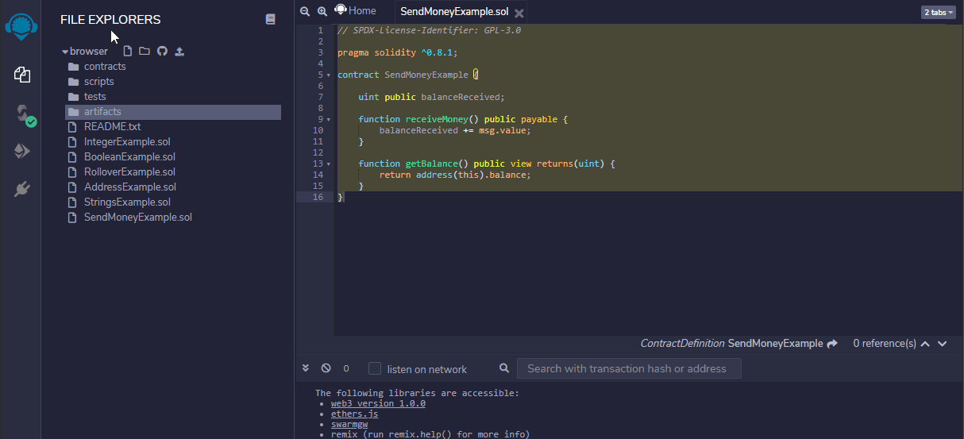964x439 pixels.
Task: Open the Plugin manager plug icon
Action: [x=22, y=189]
